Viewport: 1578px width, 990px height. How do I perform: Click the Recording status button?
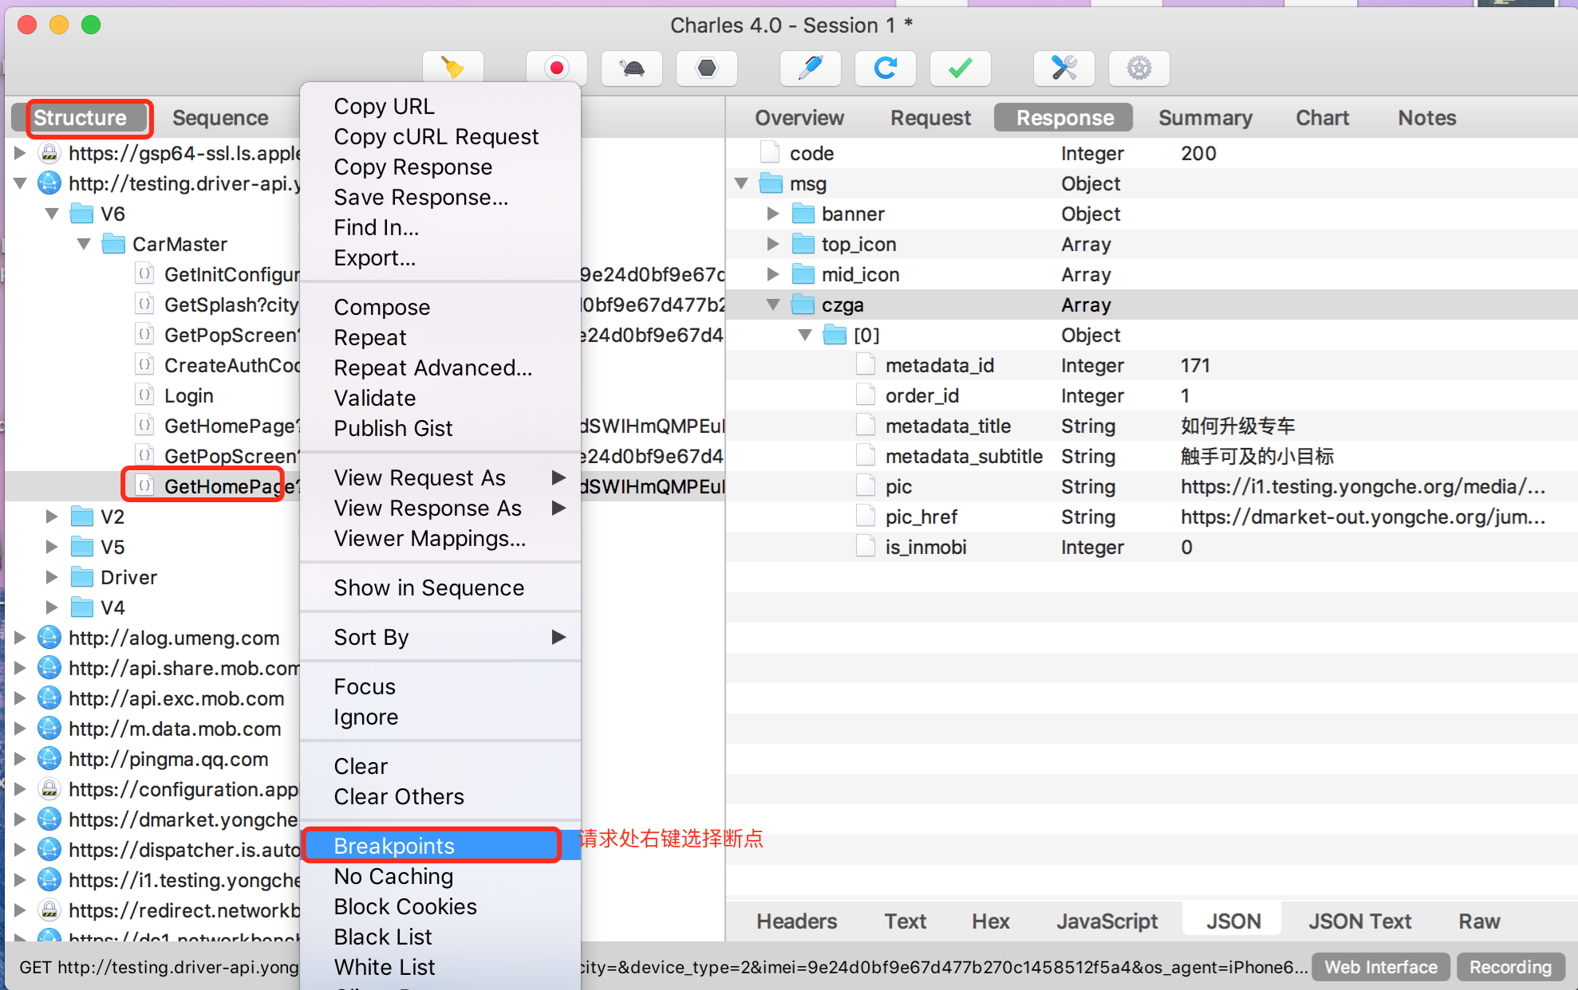(x=1510, y=967)
